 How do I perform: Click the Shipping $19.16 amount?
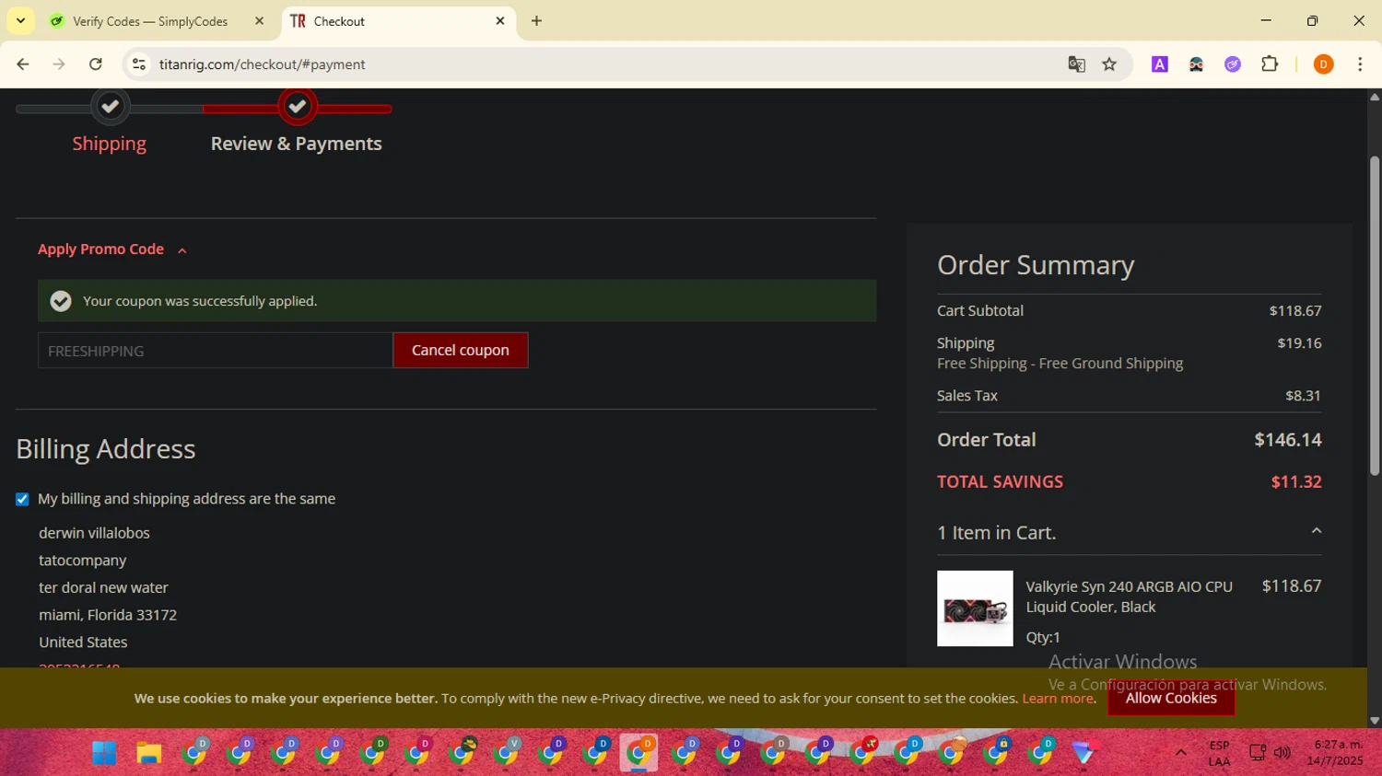tap(1299, 343)
